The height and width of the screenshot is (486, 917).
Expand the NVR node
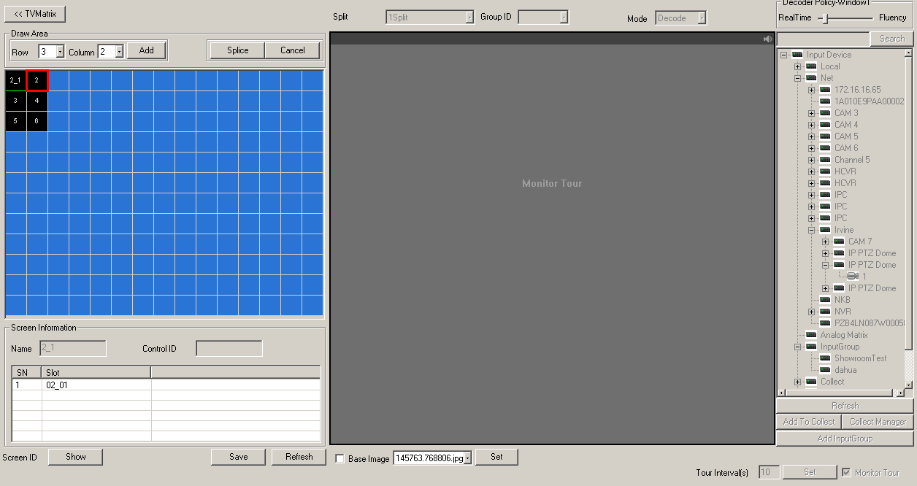point(811,312)
